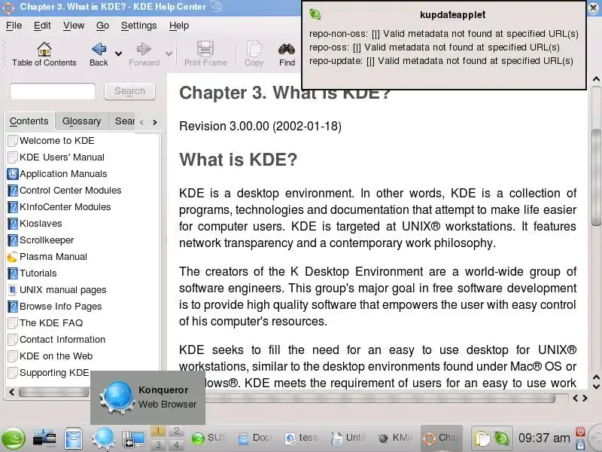The image size is (602, 452).
Task: Click the taskbar desktop computer icon
Action: coord(44,438)
